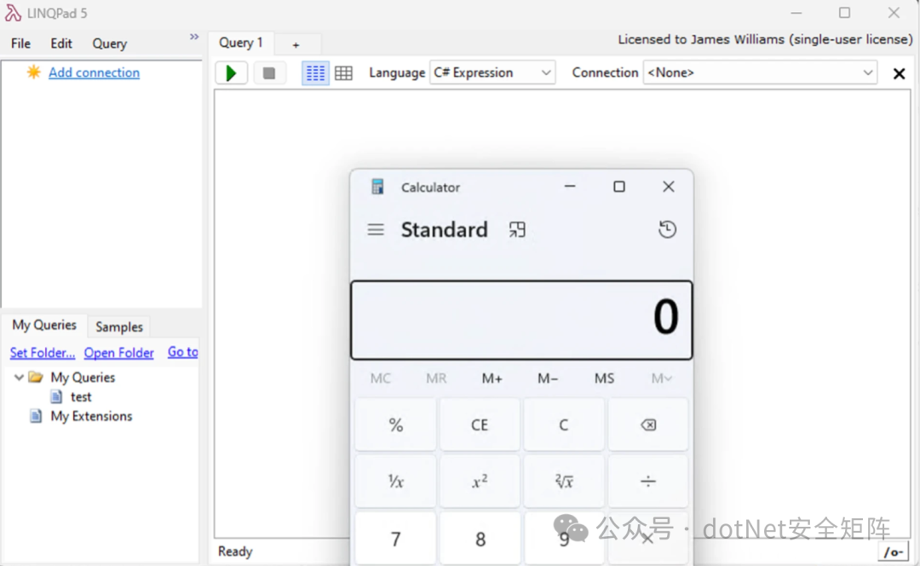Expand the hidden menu items chevron
This screenshot has width=920, height=566.
(x=194, y=37)
